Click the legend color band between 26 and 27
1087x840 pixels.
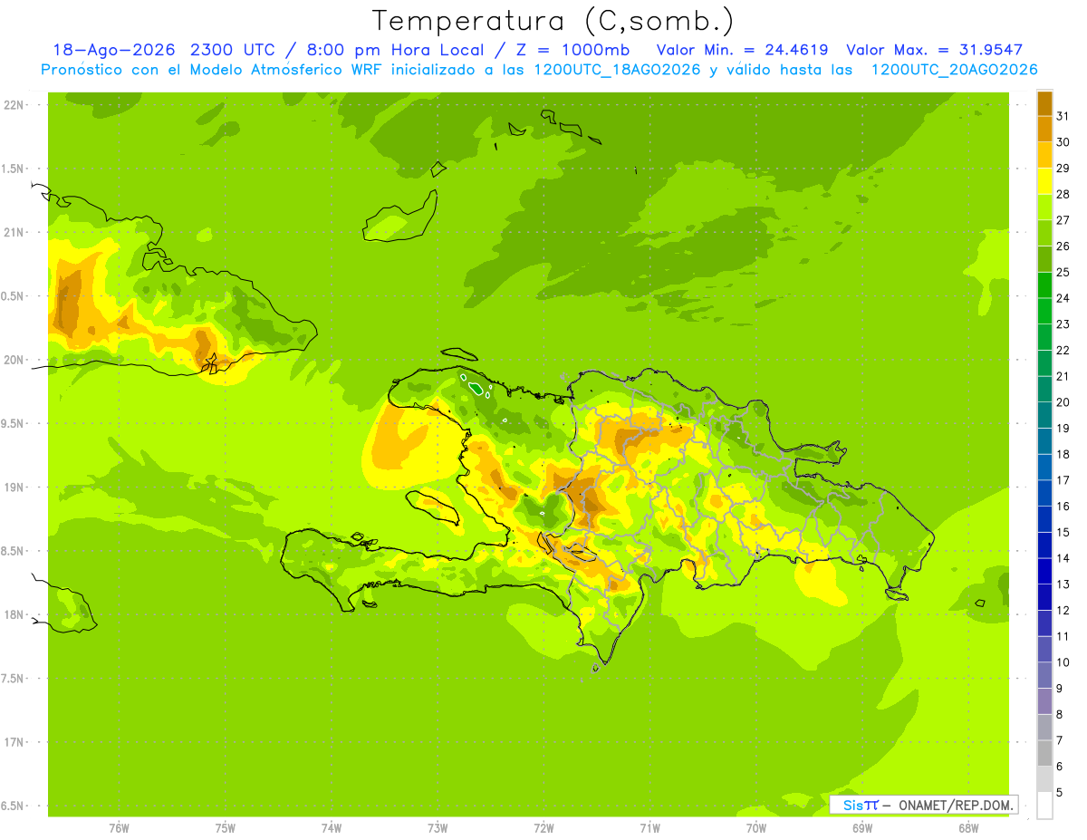1044,233
